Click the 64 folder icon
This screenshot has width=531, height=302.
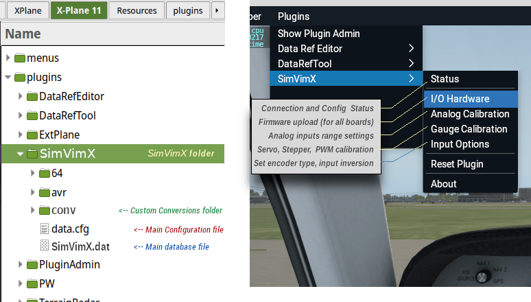point(45,174)
